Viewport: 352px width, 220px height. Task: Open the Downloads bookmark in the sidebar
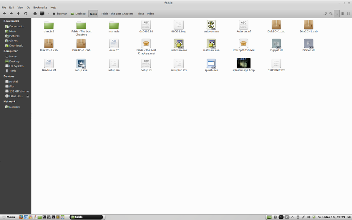pyautogui.click(x=14, y=46)
